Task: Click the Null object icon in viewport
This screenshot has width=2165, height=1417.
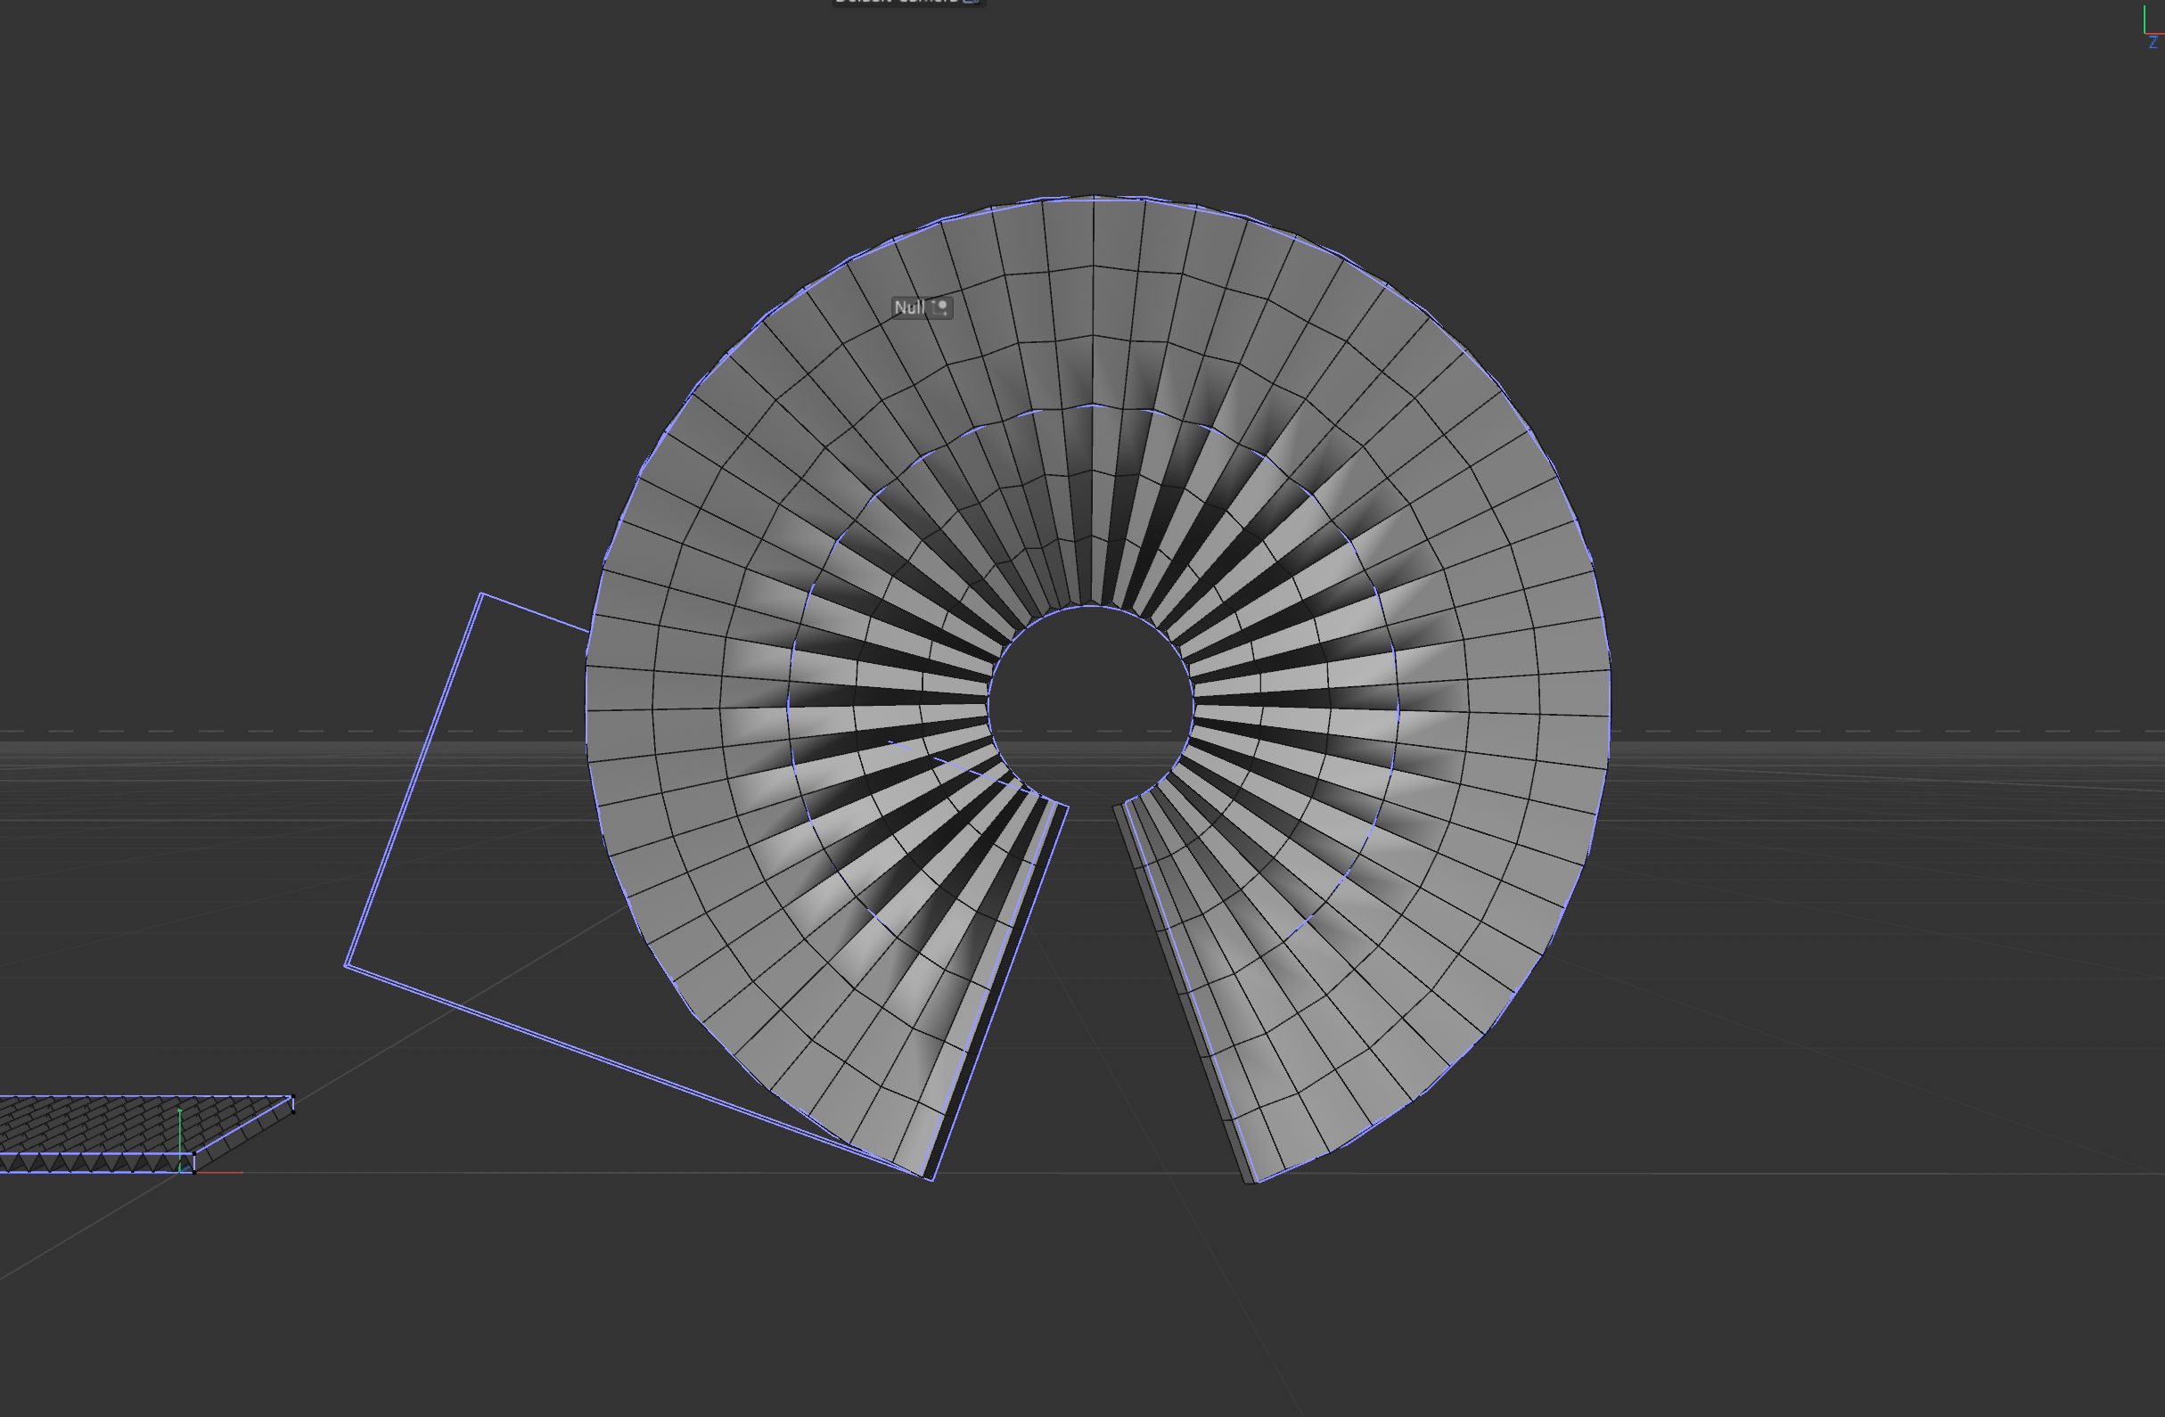Action: pos(941,307)
